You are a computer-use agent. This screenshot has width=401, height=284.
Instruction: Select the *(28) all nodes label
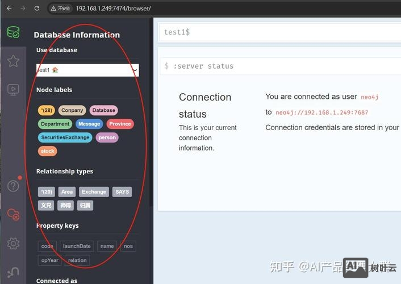click(x=47, y=110)
